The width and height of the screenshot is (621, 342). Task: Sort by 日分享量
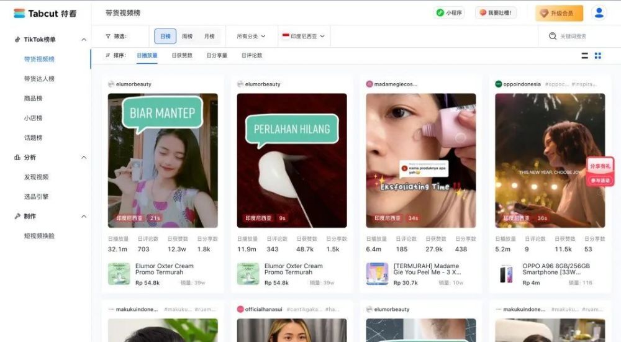tap(217, 55)
